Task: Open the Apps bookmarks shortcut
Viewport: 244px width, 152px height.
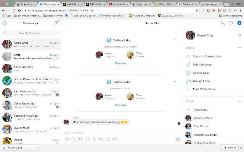Action: (7, 16)
